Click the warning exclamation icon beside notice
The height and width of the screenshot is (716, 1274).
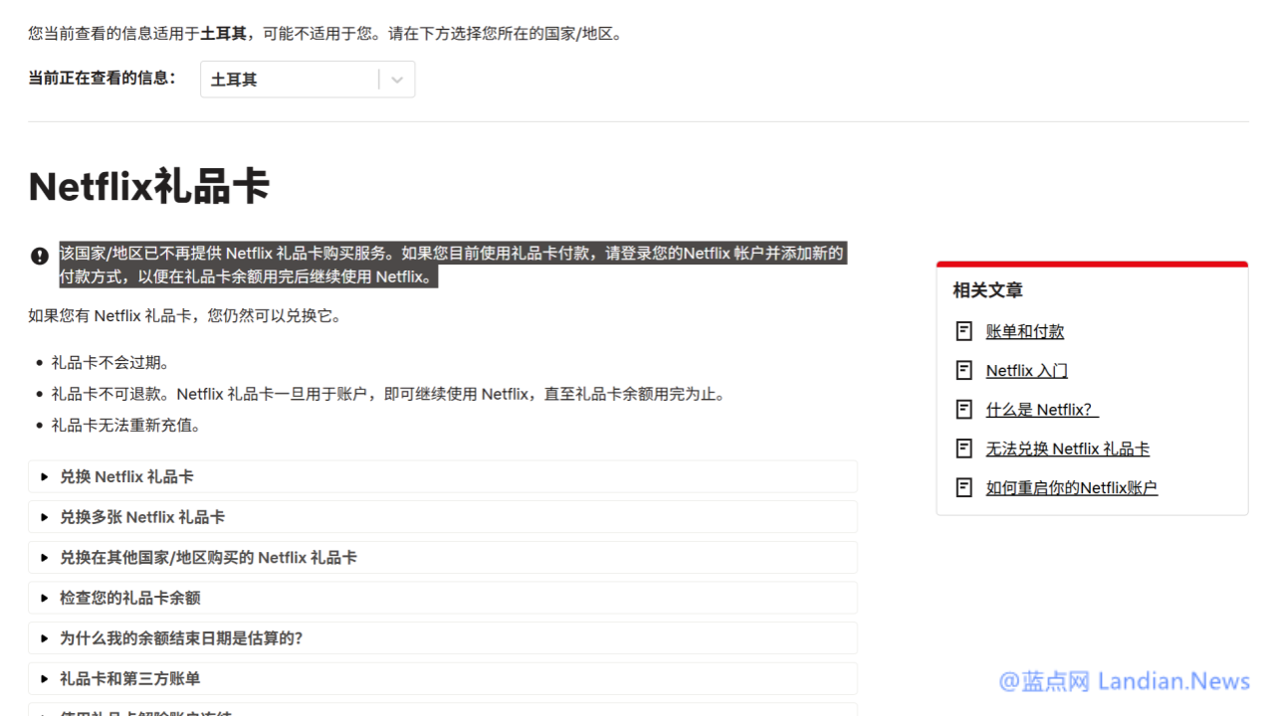(40, 256)
